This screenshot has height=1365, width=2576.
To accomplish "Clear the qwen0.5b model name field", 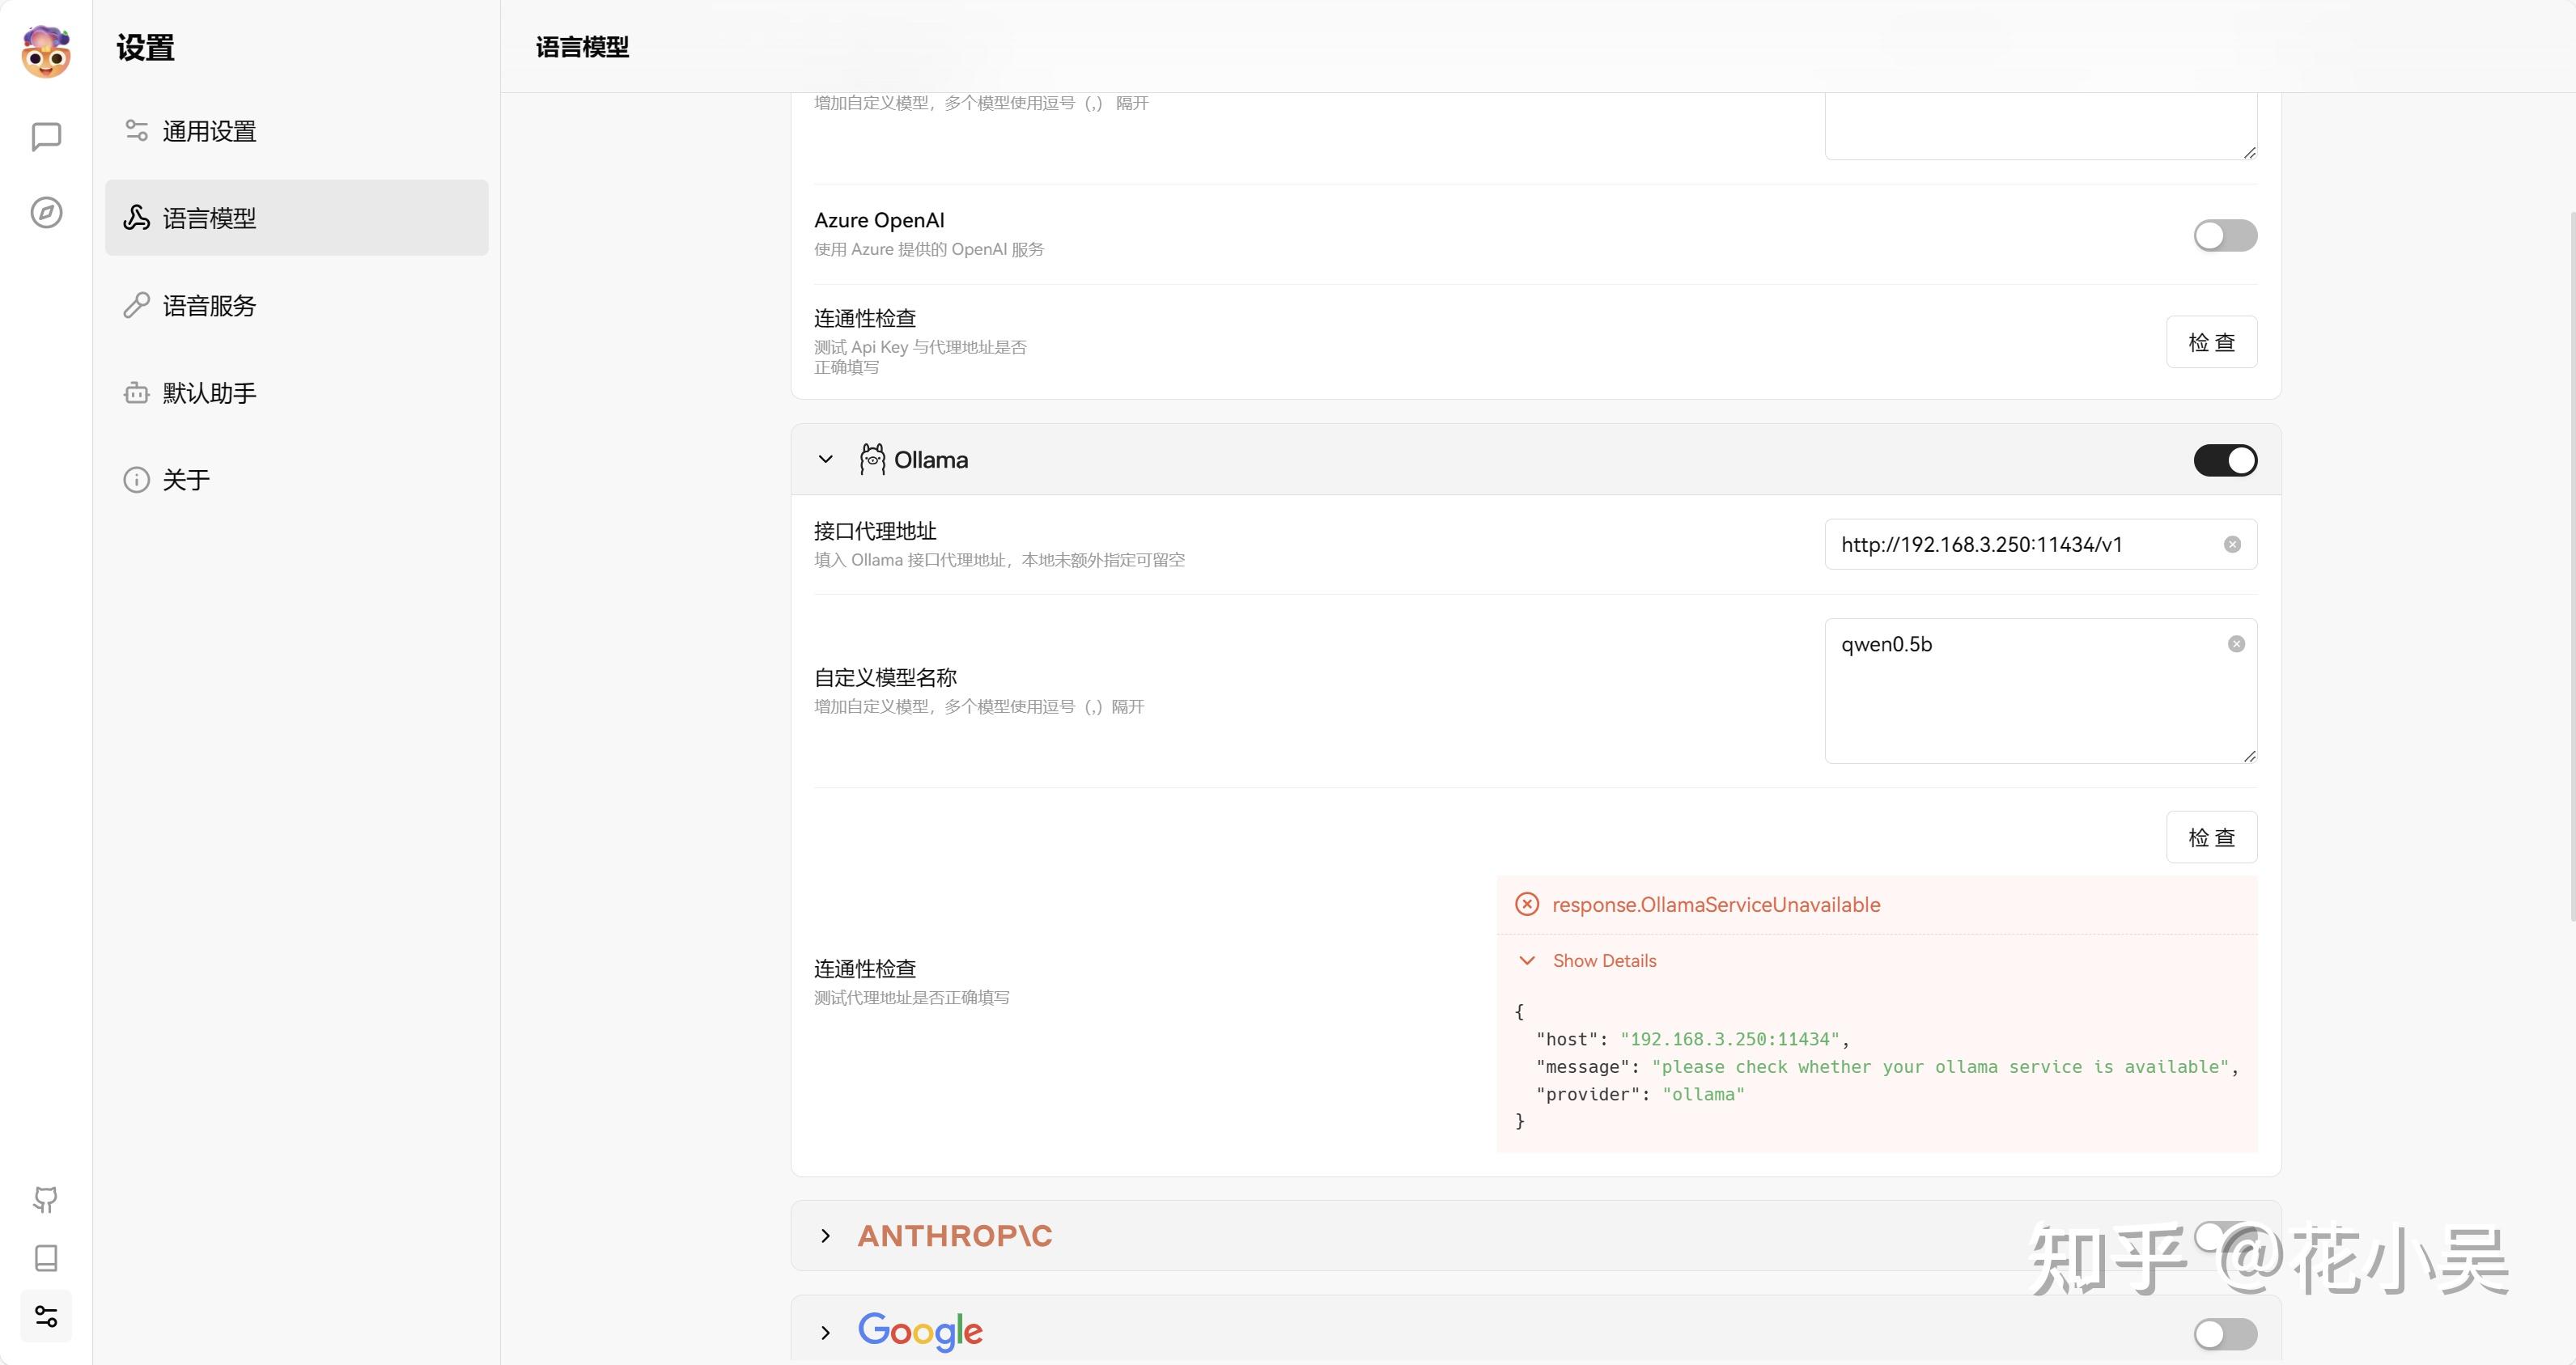I will (2236, 644).
